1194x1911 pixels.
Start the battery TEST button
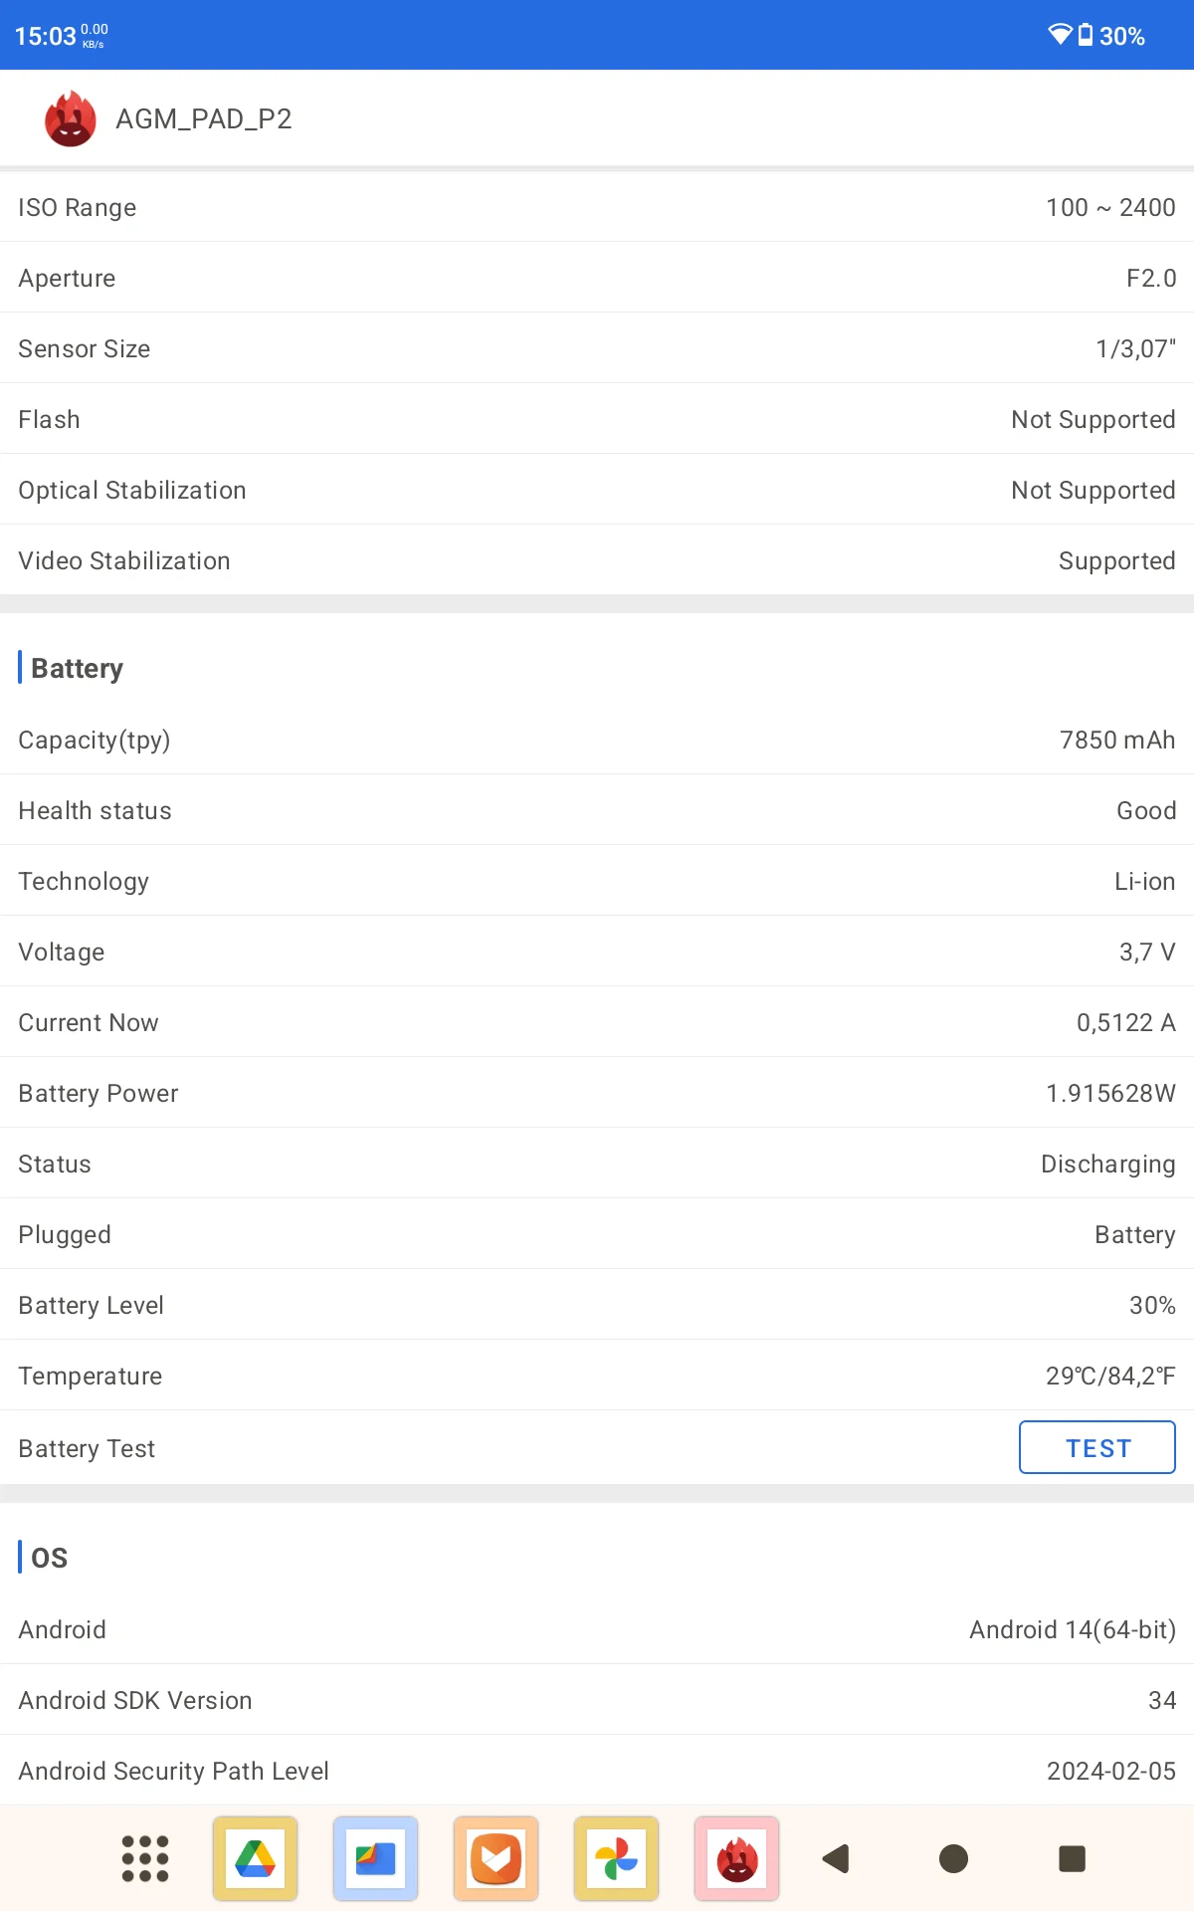click(1097, 1447)
